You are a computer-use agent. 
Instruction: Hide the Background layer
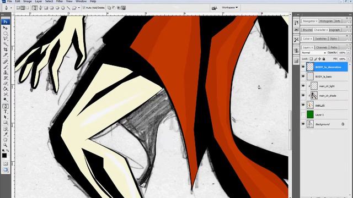303,124
